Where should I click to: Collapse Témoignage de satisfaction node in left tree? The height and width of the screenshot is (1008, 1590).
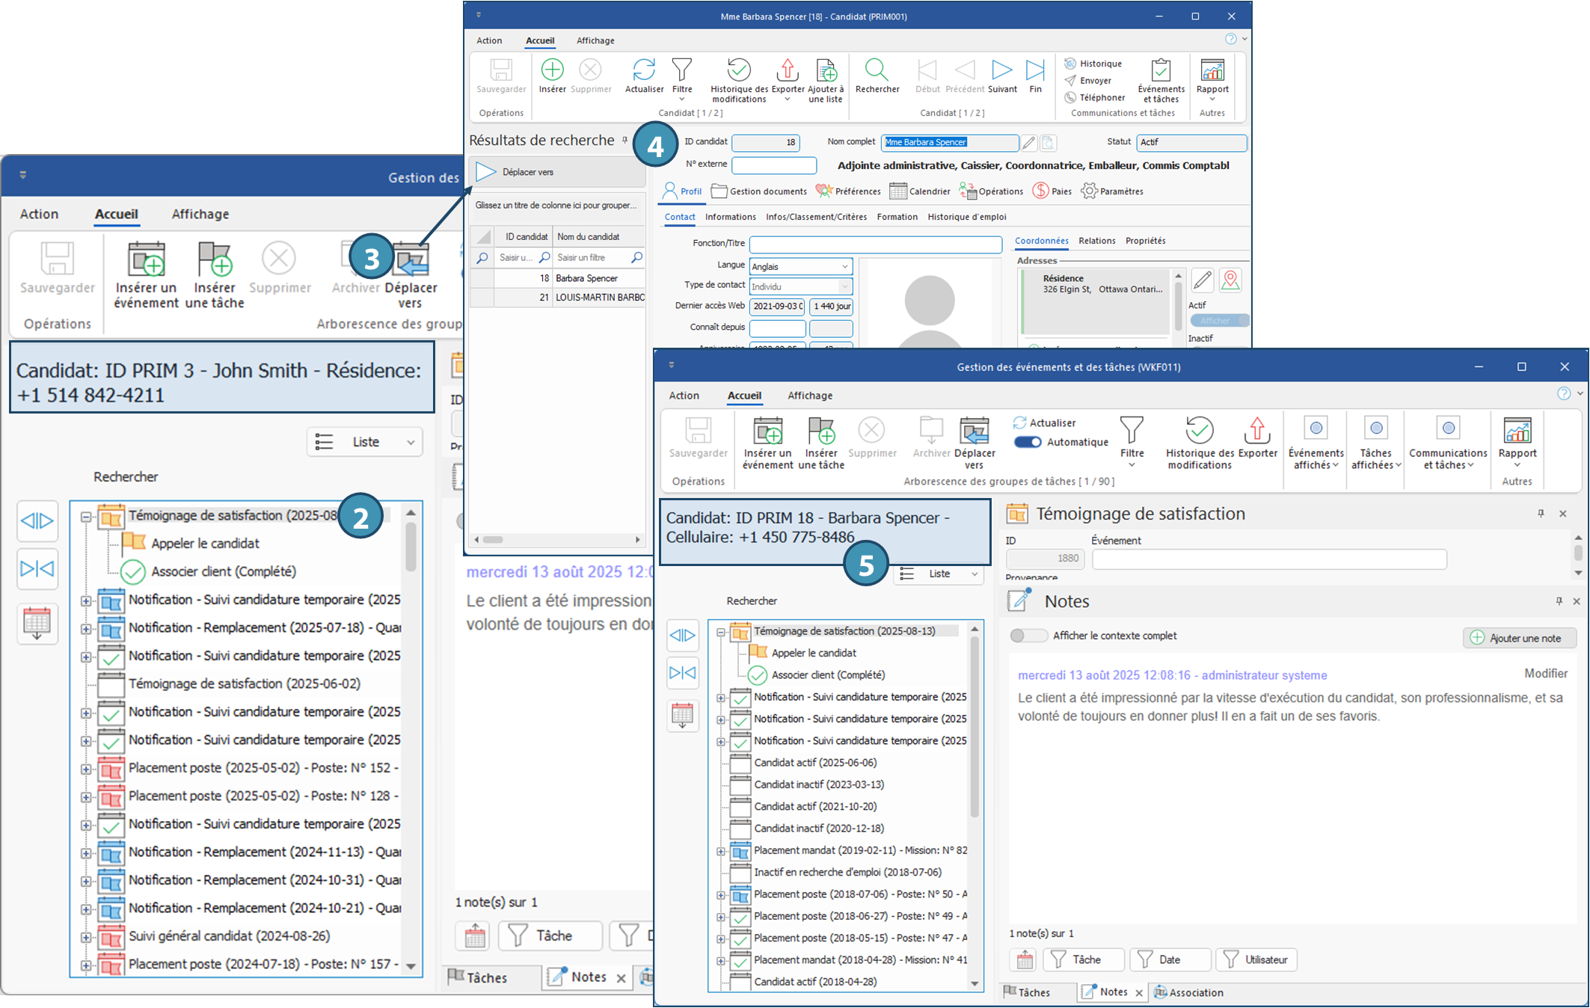pos(86,517)
